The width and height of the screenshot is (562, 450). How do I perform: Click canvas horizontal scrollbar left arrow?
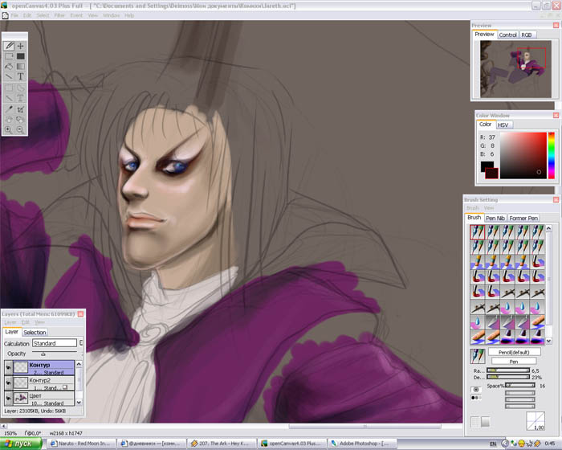pyautogui.click(x=3, y=427)
